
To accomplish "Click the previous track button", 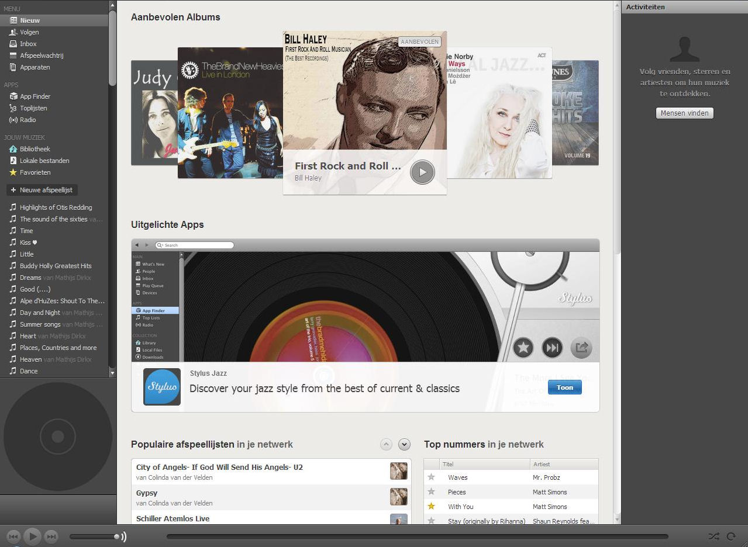I will 13,536.
